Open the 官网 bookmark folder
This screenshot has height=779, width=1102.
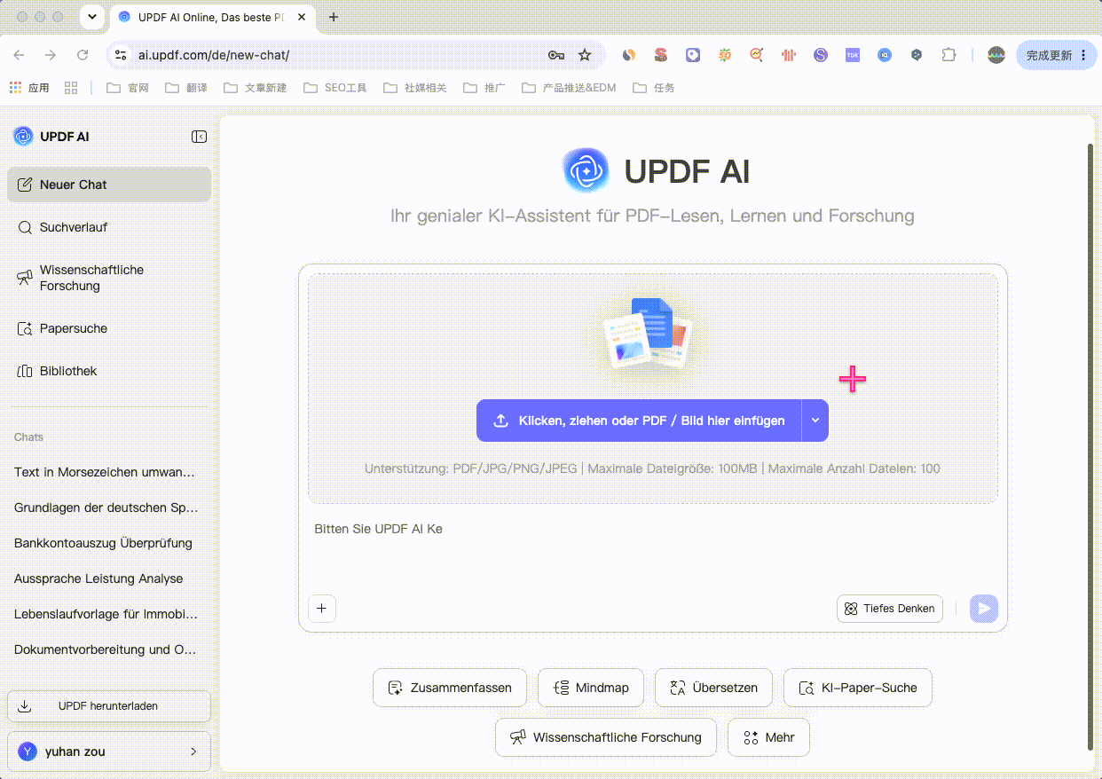click(128, 88)
